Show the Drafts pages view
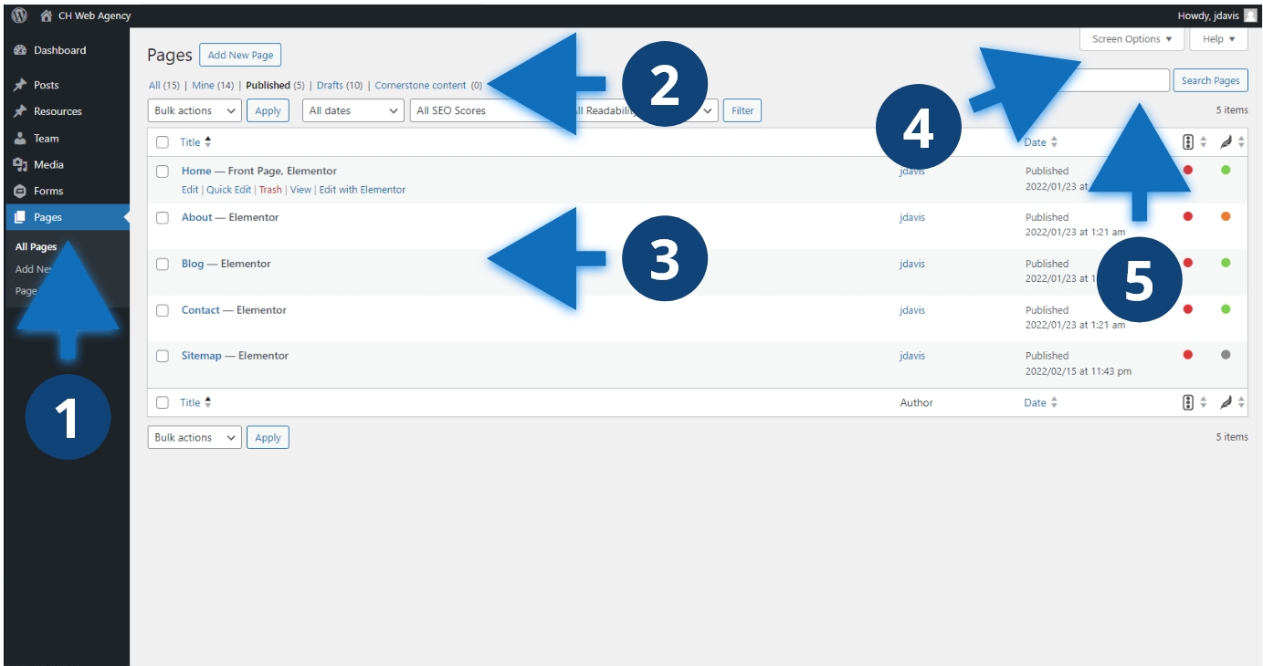This screenshot has width=1263, height=666. 330,85
